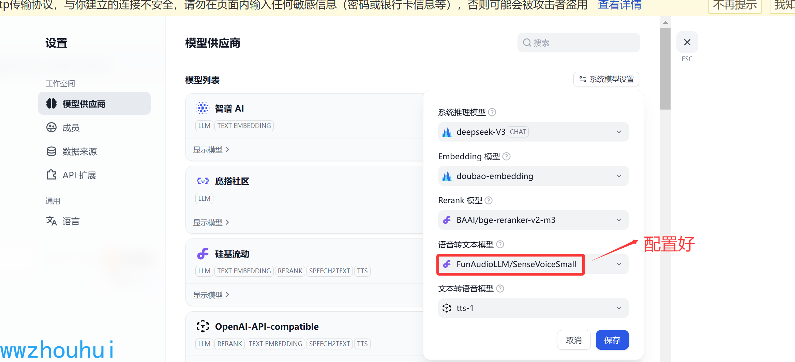Viewport: 795px width, 362px height.
Task: Click the FunAudioLLM/SenseVoiceSmall model logo
Action: [x=447, y=264]
